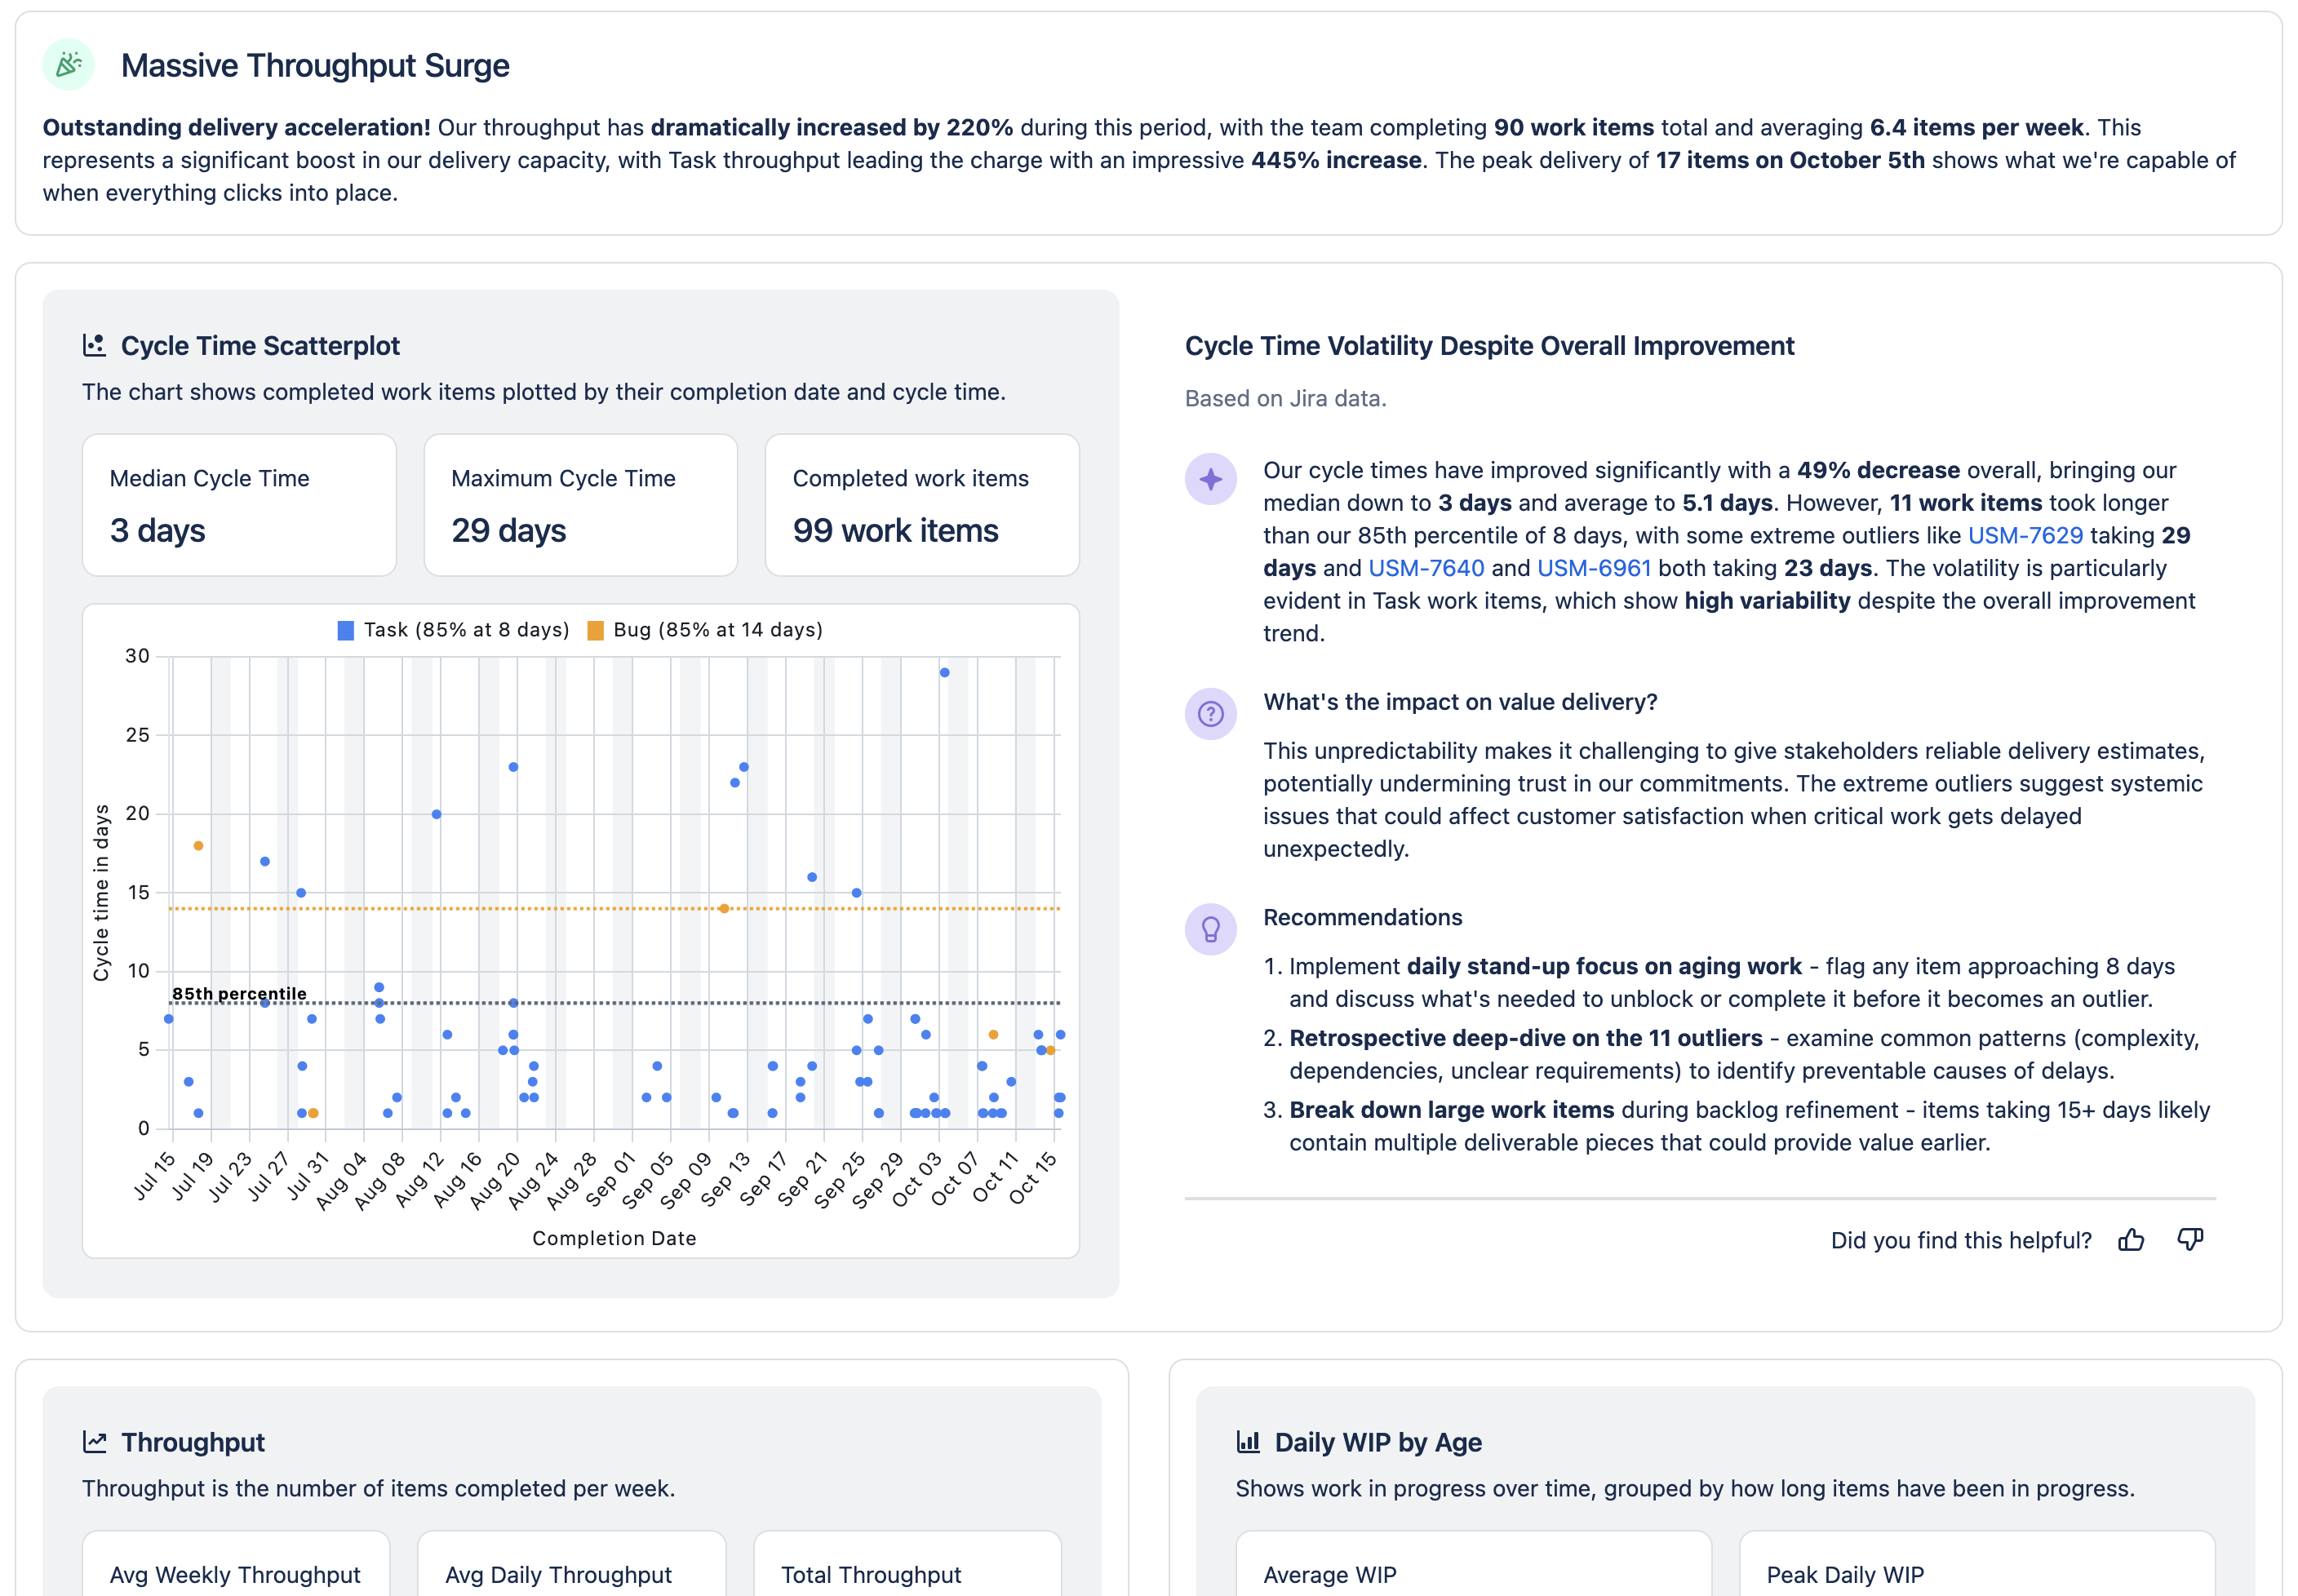Click the Median Cycle Time card

[239, 505]
